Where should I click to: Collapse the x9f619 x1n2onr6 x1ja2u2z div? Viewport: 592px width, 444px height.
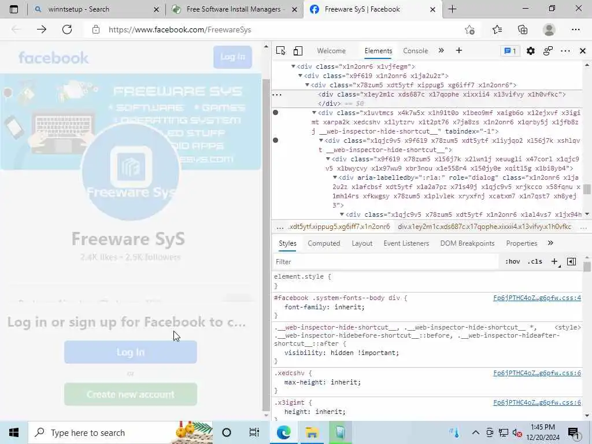pyautogui.click(x=300, y=76)
